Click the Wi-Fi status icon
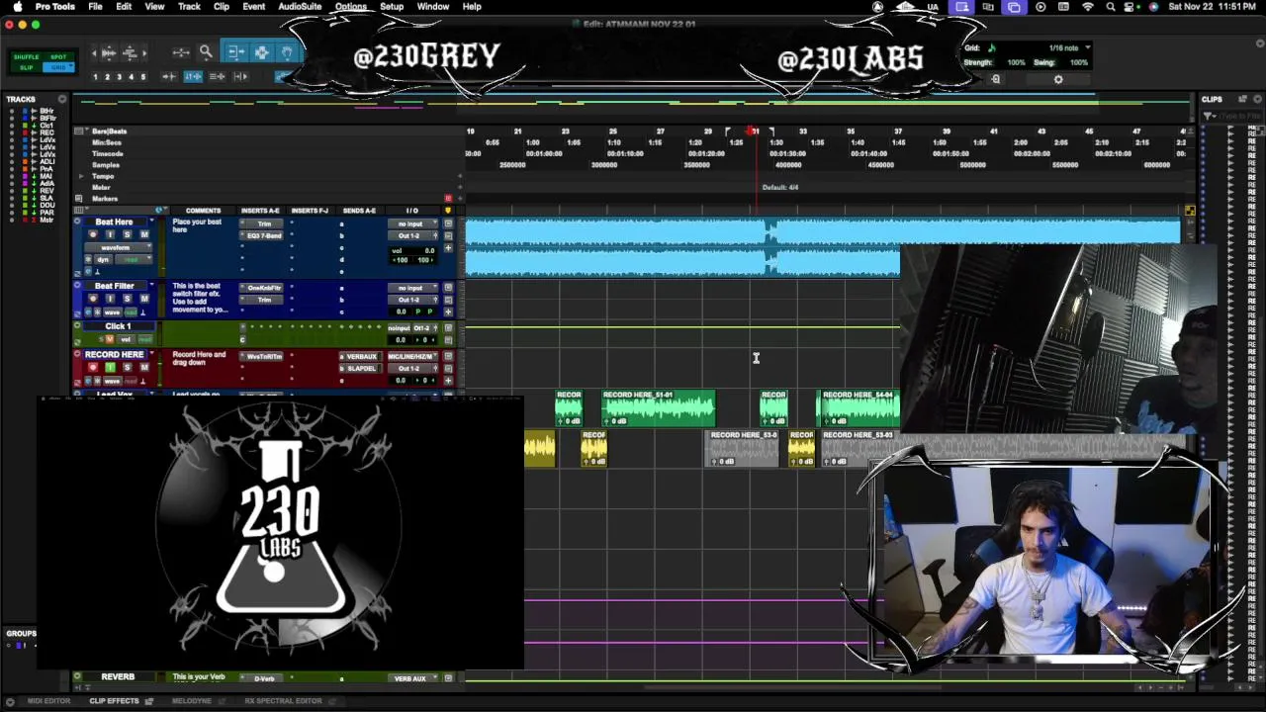This screenshot has width=1266, height=712. [x=1088, y=7]
